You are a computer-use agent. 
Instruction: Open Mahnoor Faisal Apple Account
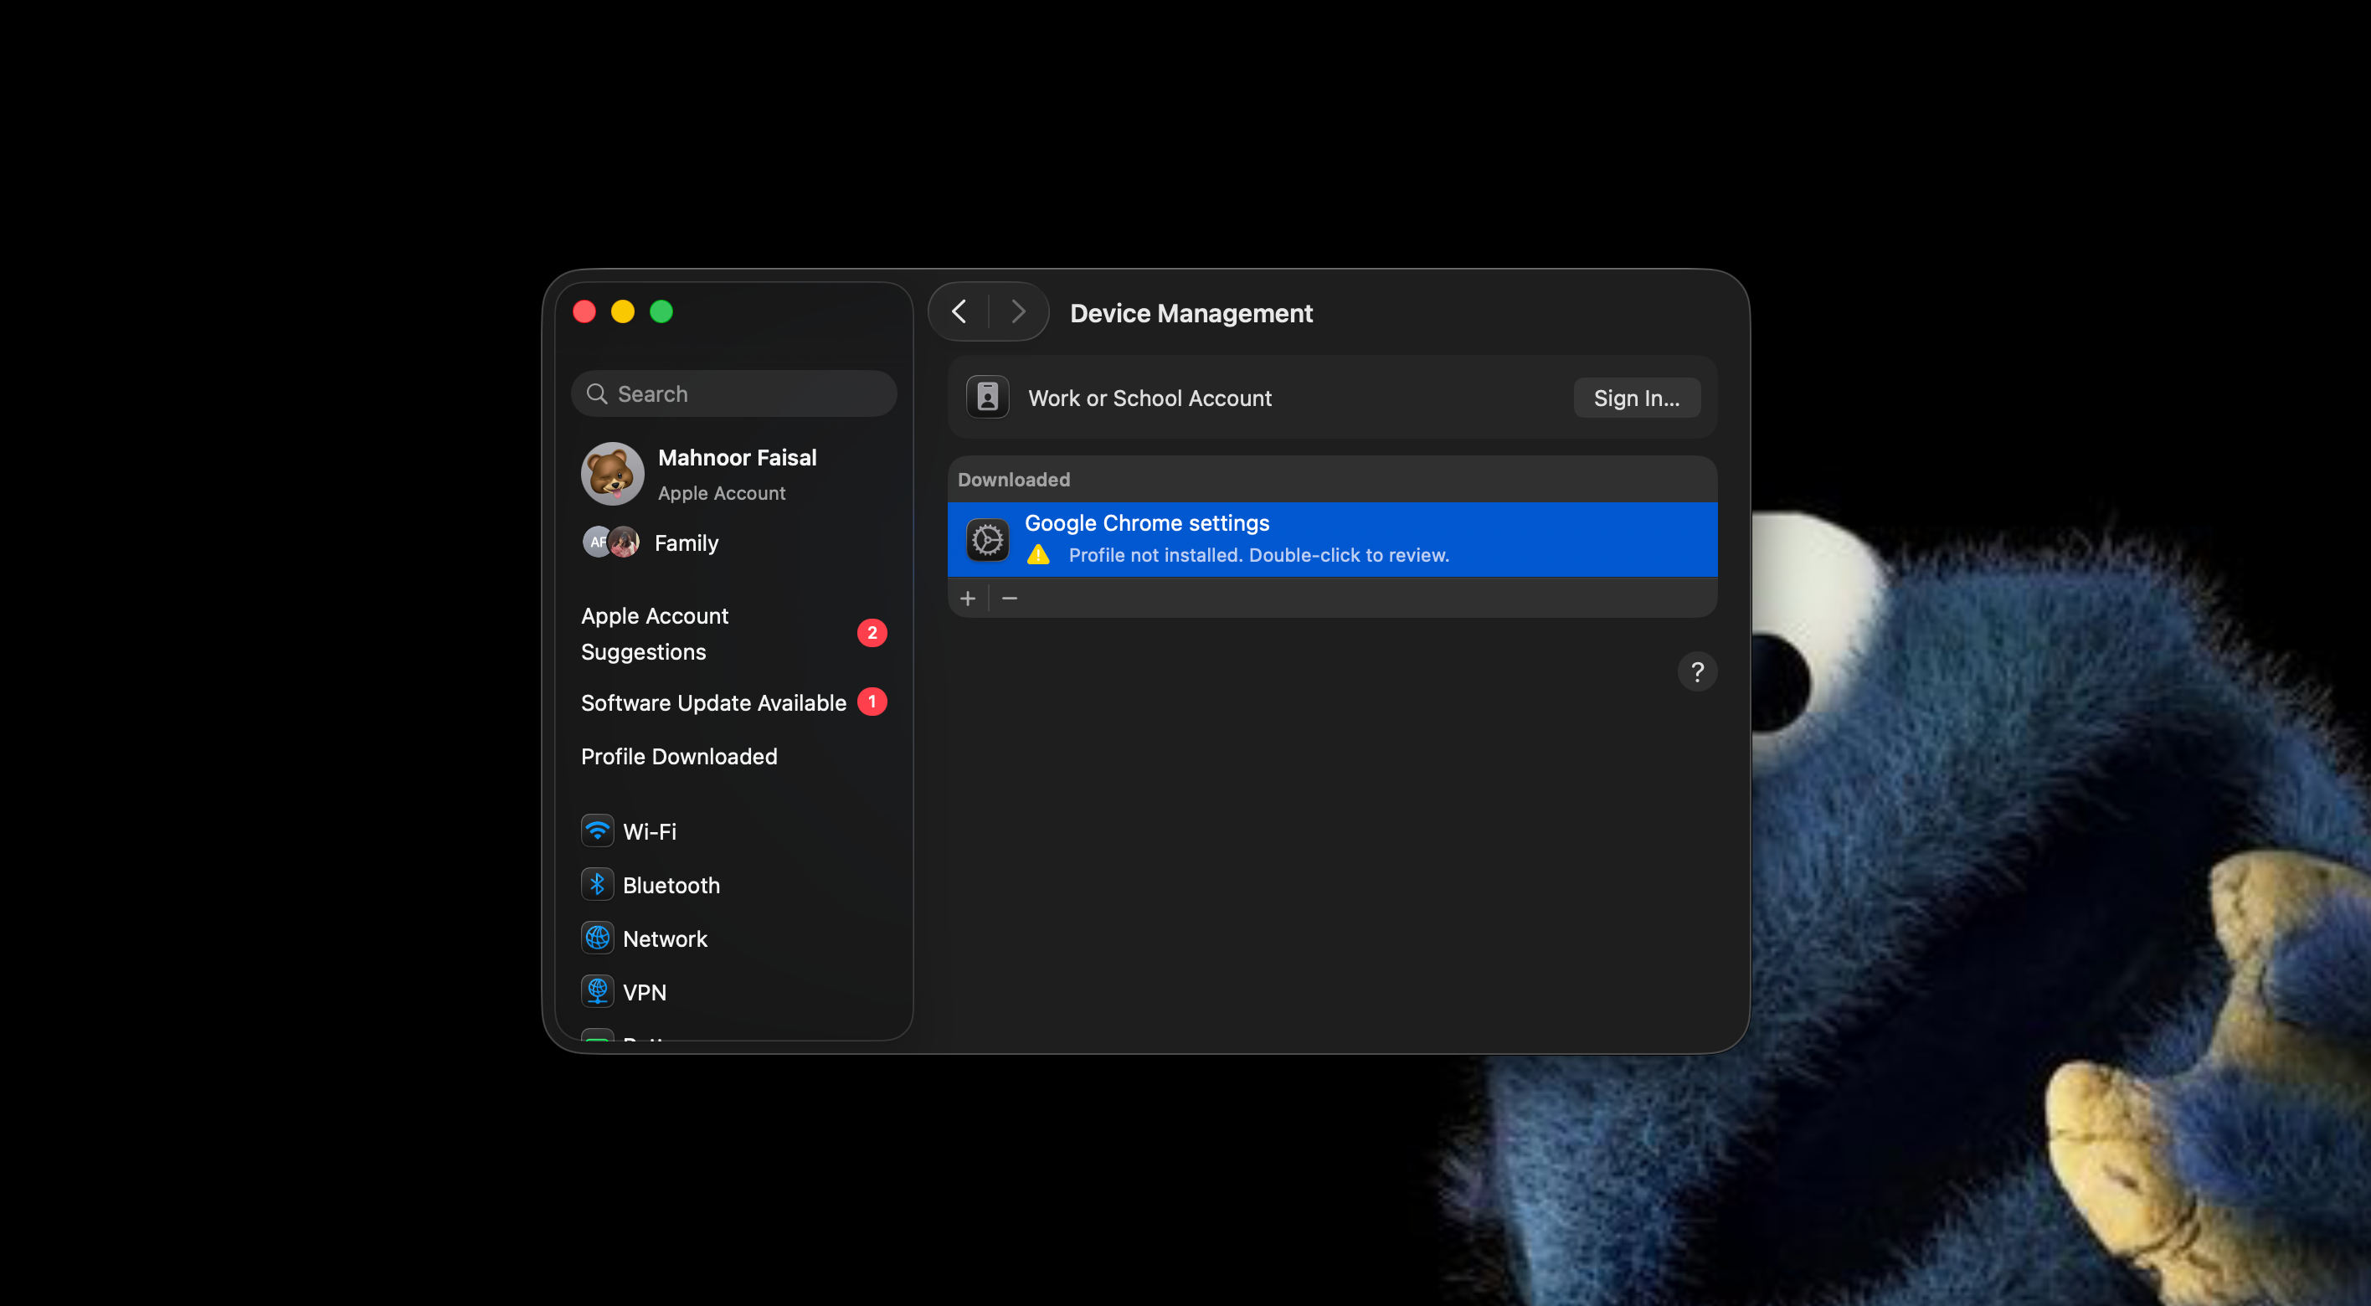(733, 474)
